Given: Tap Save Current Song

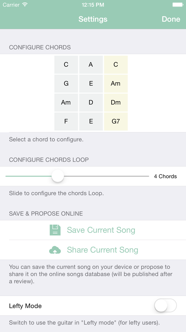Looking at the screenshot, I should pyautogui.click(x=101, y=230).
